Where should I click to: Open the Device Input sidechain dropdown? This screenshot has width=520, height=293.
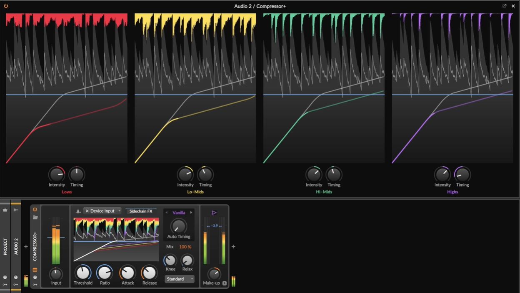(102, 211)
